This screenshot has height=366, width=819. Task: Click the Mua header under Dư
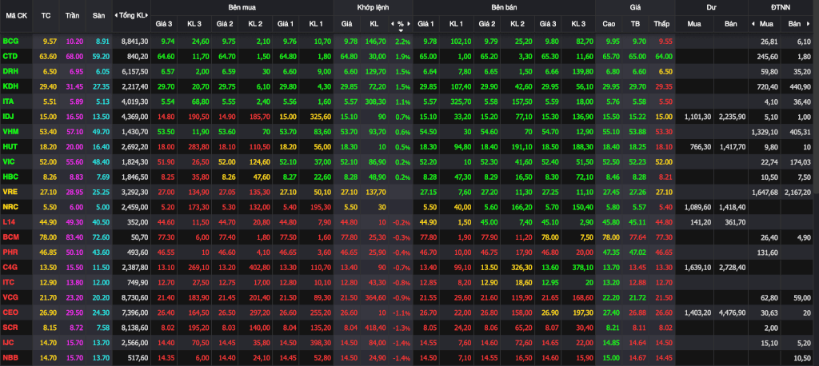694,24
